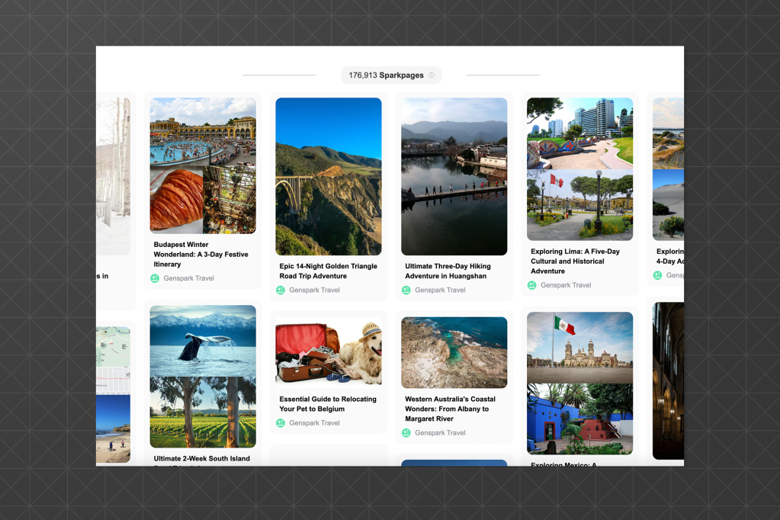The height and width of the screenshot is (520, 780).
Task: Open the Epic 14-Night Golden Triangle Road Trip title
Action: [329, 271]
